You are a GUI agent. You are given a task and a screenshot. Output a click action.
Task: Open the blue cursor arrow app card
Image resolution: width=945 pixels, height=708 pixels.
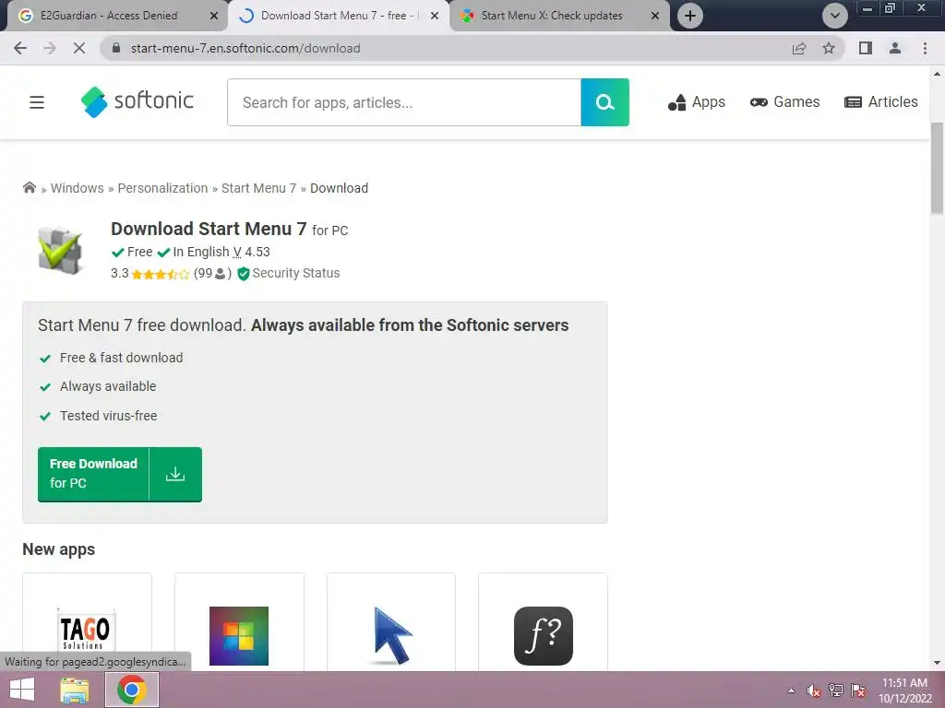point(391,622)
